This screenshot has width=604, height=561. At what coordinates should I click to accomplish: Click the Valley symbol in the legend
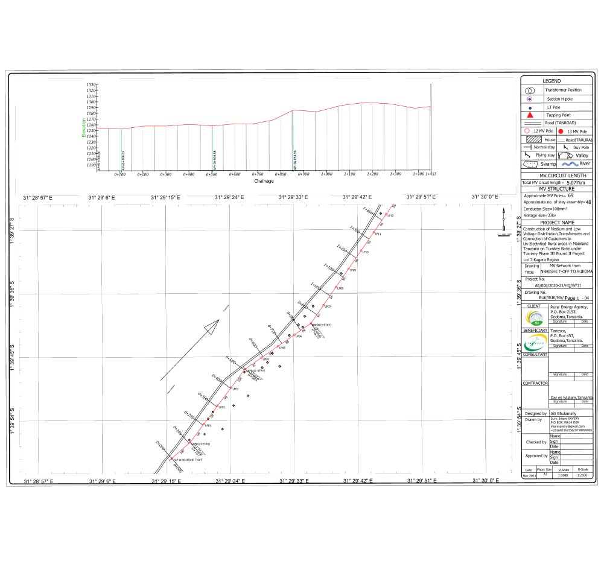tap(565, 155)
